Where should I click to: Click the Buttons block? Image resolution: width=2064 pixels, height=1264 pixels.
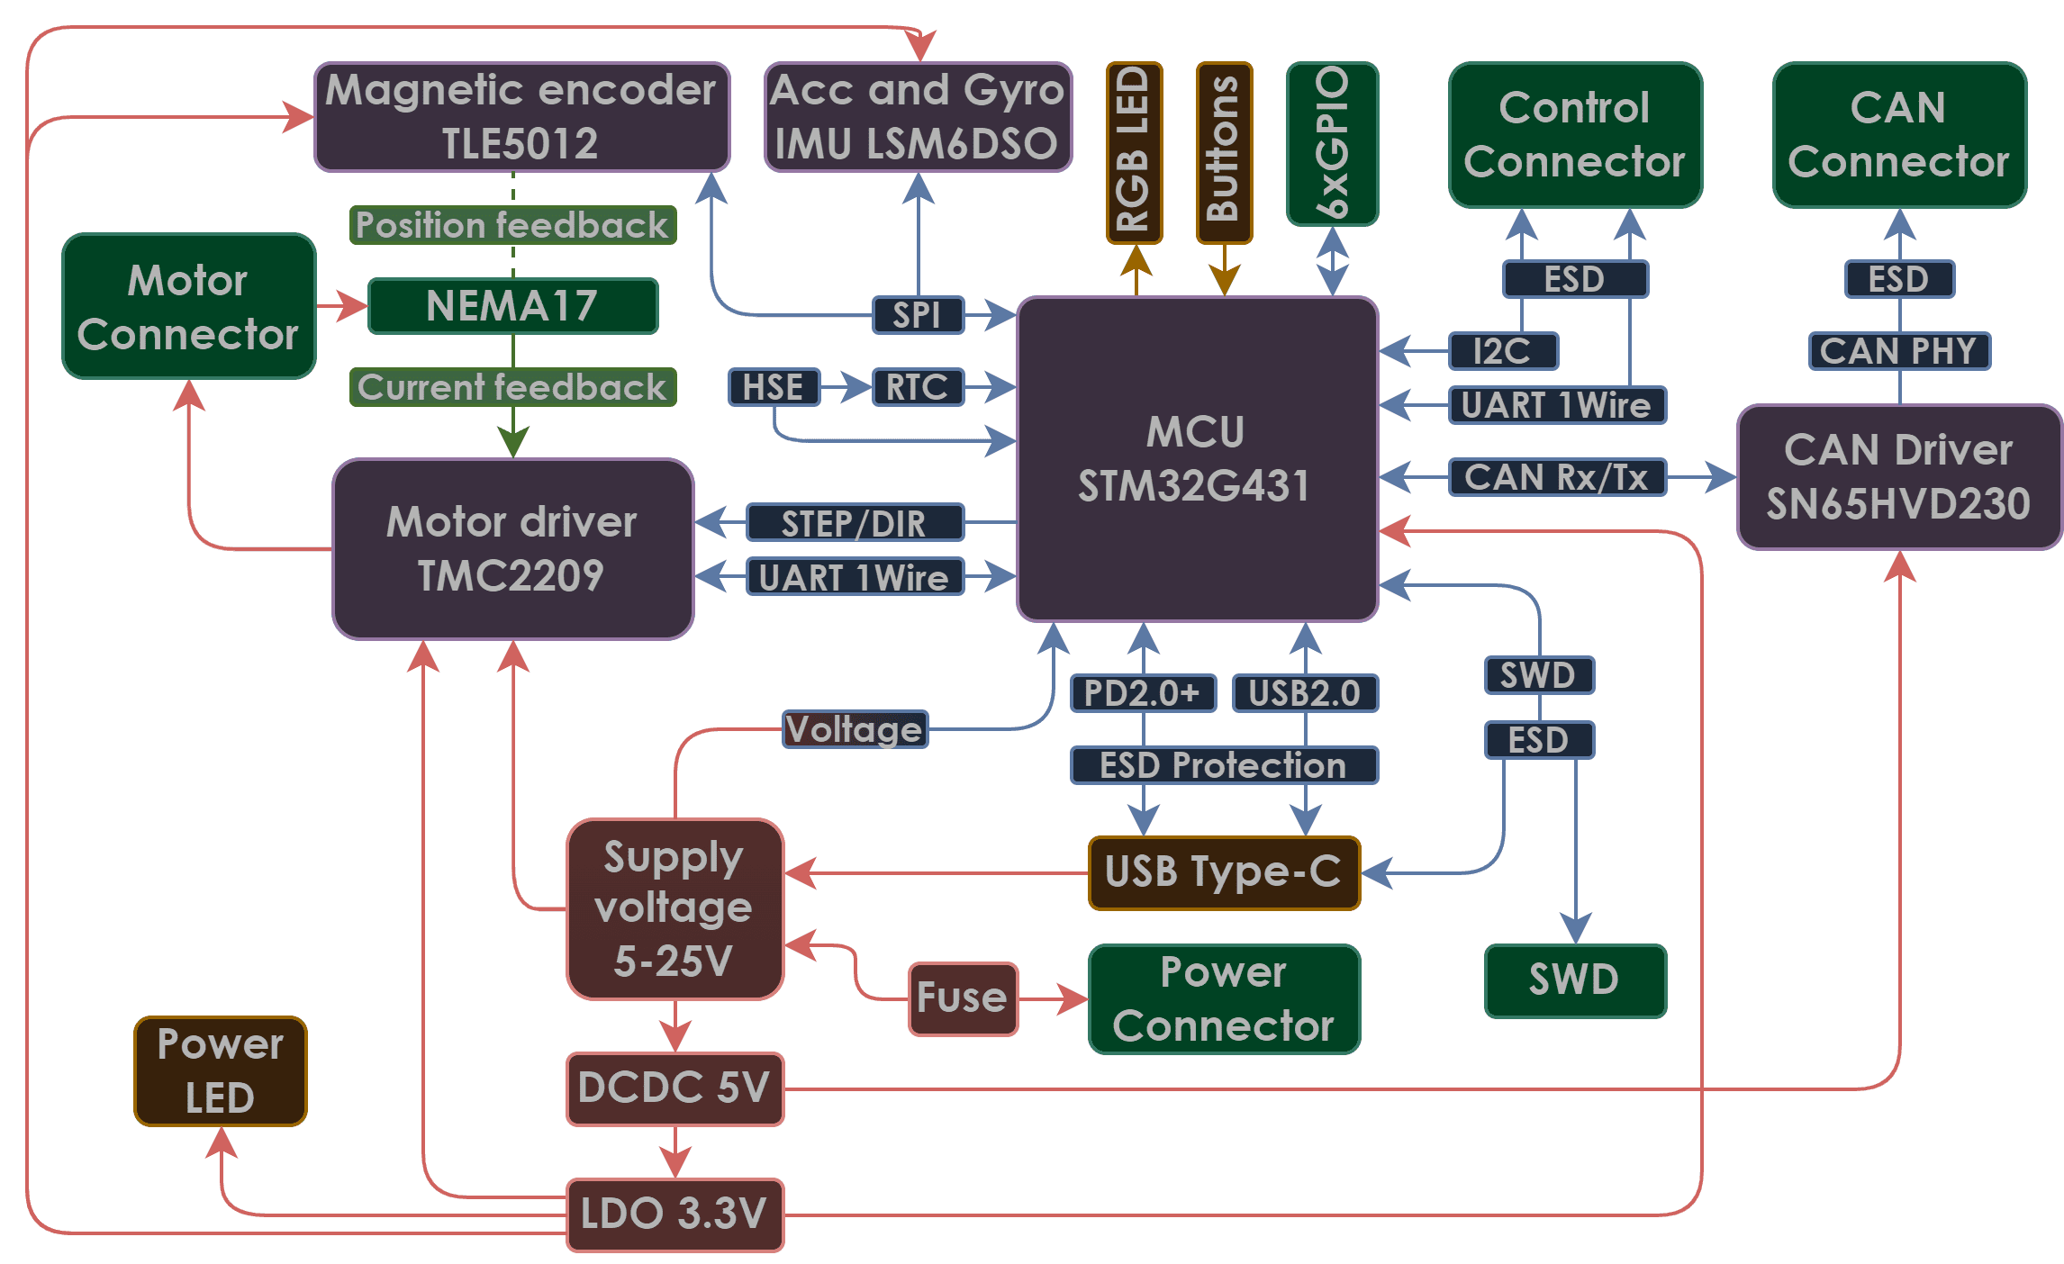1225,152
